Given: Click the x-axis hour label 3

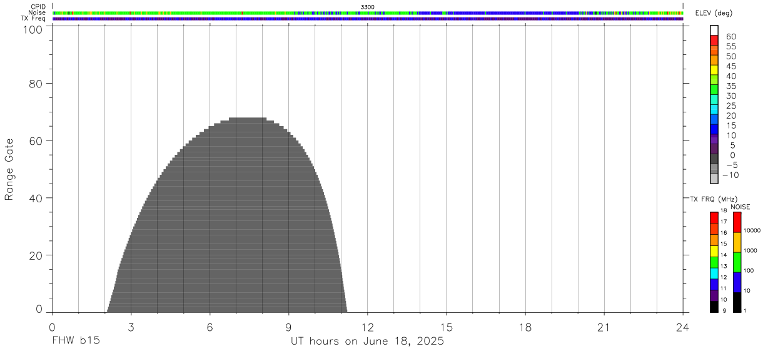Looking at the screenshot, I should 131,327.
